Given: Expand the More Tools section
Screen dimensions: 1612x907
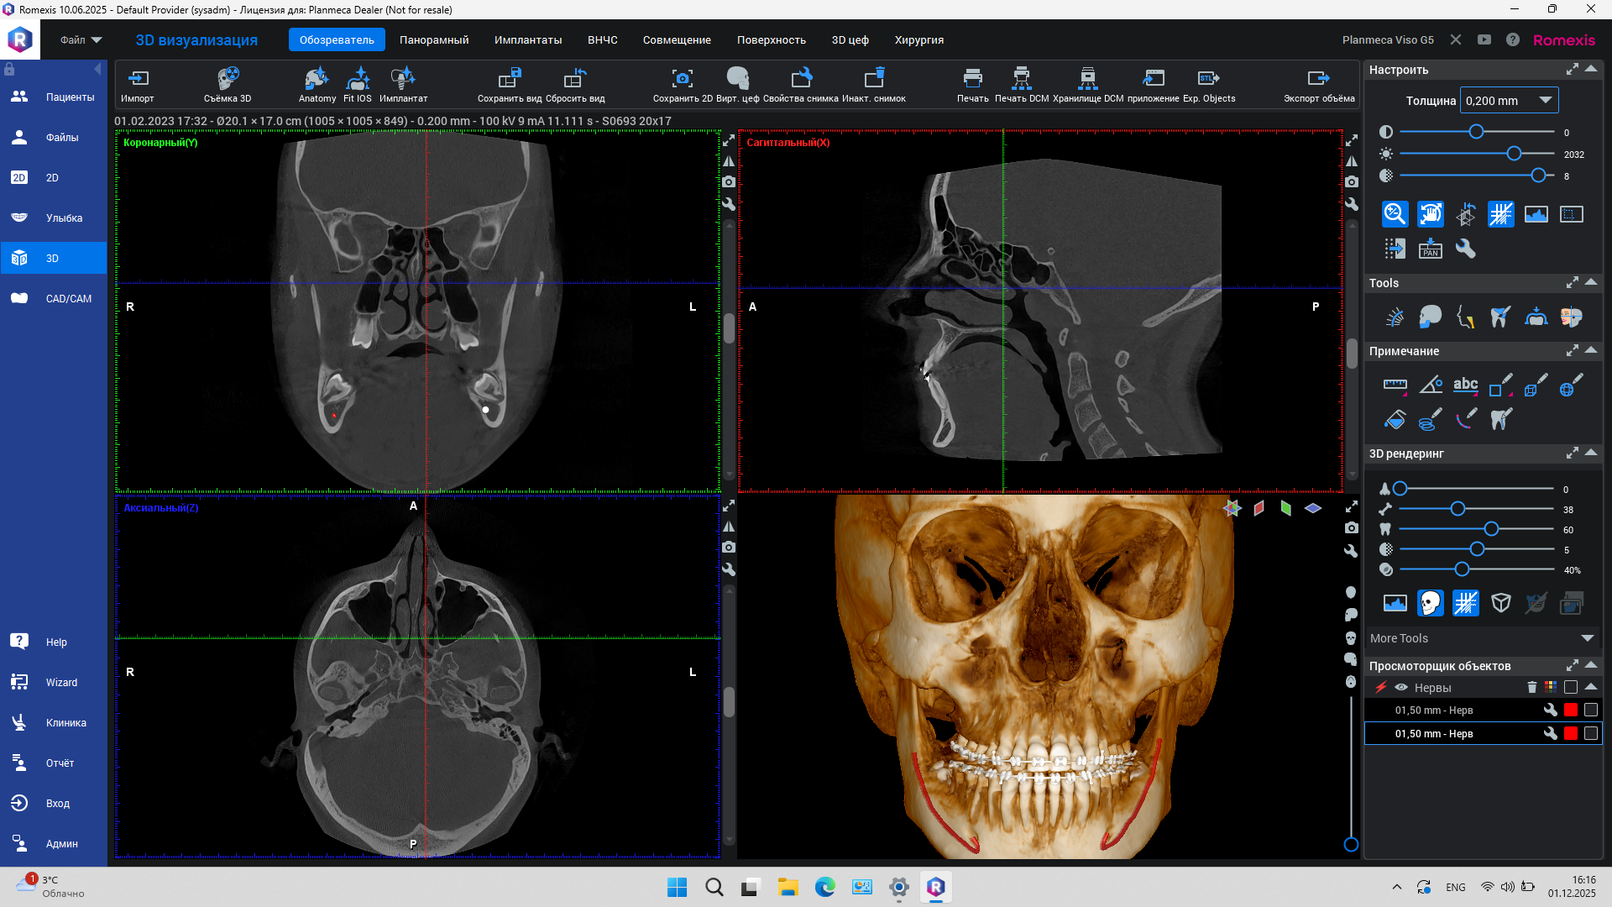Looking at the screenshot, I should tap(1587, 638).
